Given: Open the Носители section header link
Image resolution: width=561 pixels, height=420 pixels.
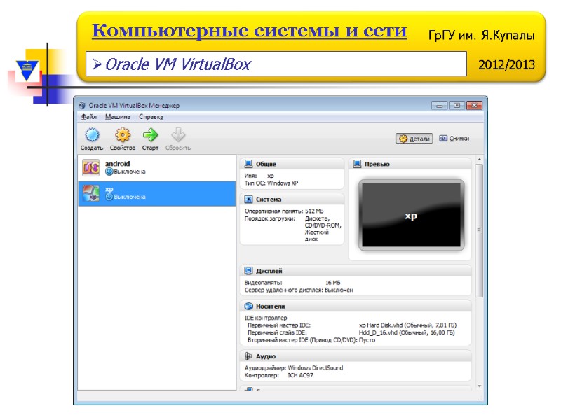Looking at the screenshot, I should point(270,307).
